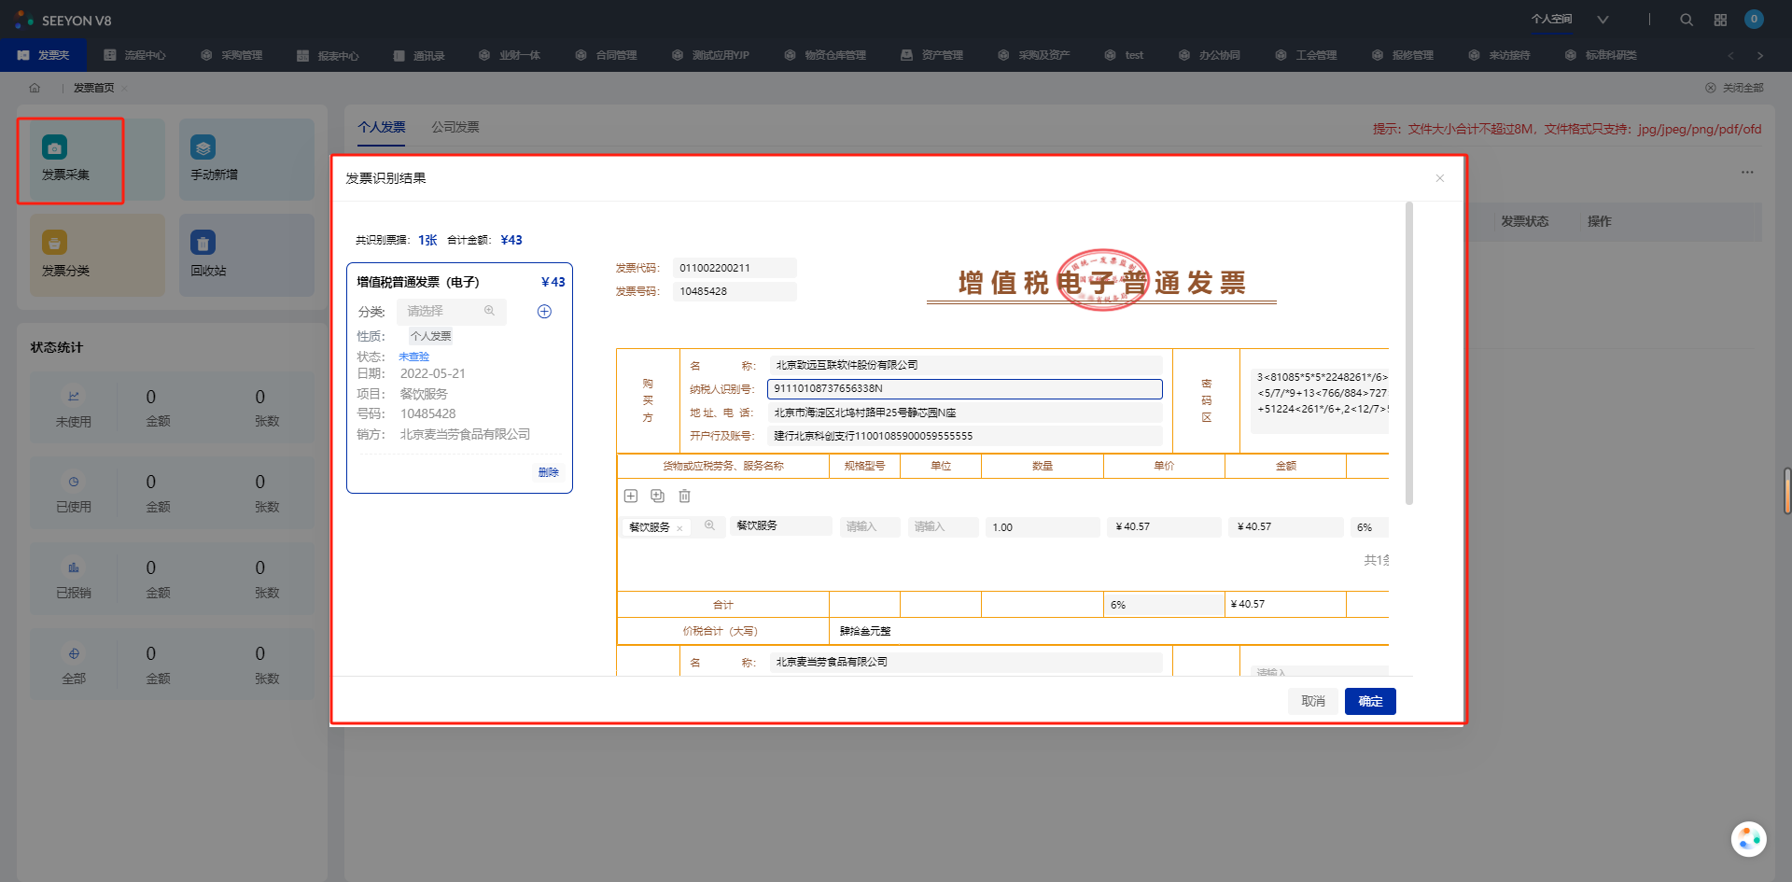The height and width of the screenshot is (882, 1792).
Task: Expand the 个人空间 dropdown arrow
Action: point(1603,20)
